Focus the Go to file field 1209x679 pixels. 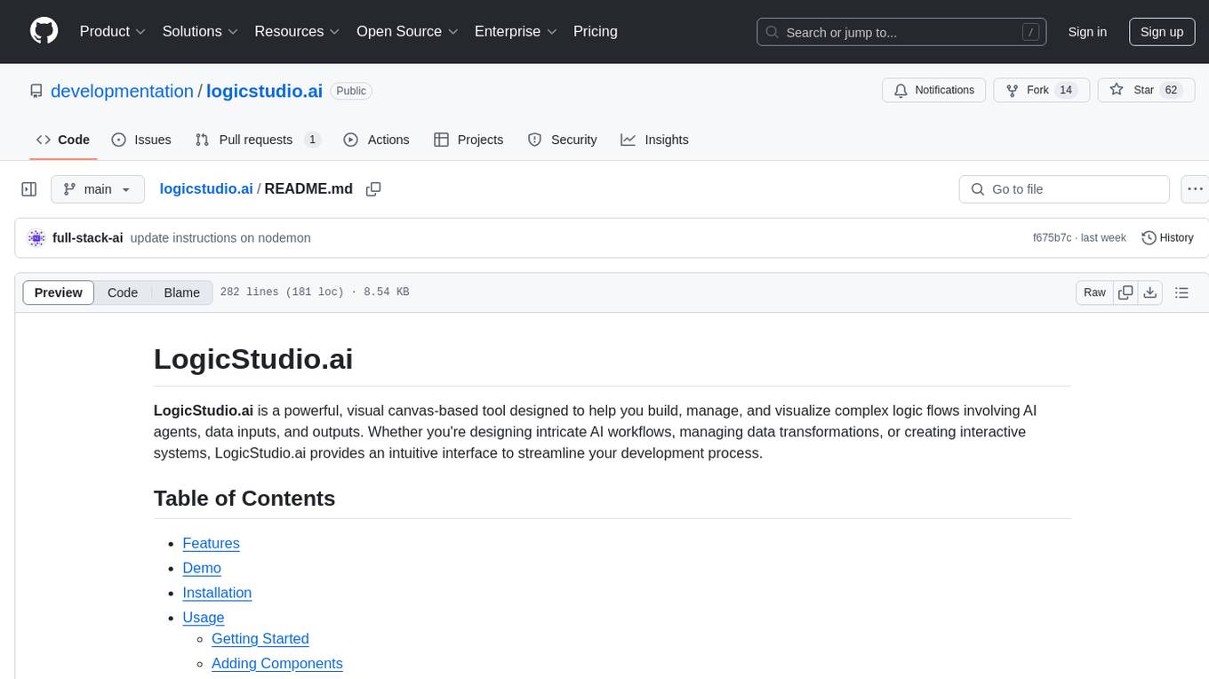[1064, 189]
